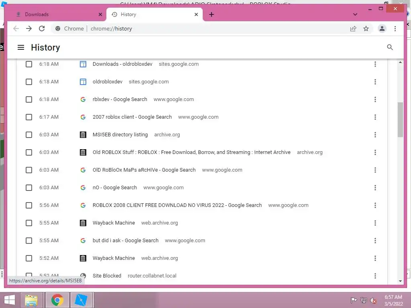
Task: Click Sites favicon beside oldrobloxdev entry
Action: coord(83,82)
